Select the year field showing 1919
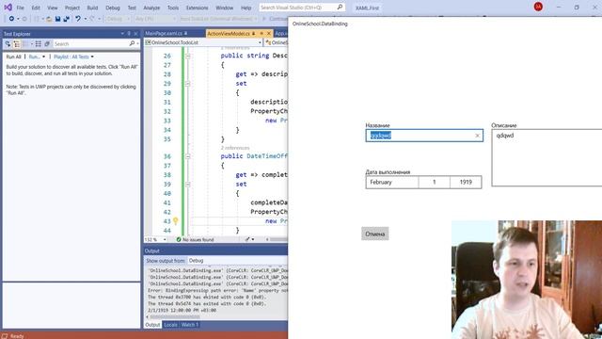Viewport: 602px width, 339px height. click(466, 182)
